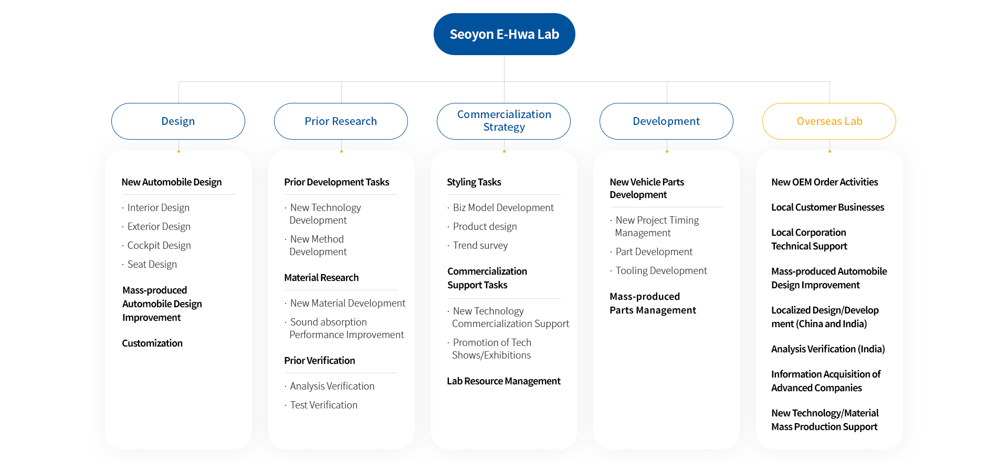The height and width of the screenshot is (462, 1008).
Task: Select the New Material Development item
Action: (x=348, y=303)
